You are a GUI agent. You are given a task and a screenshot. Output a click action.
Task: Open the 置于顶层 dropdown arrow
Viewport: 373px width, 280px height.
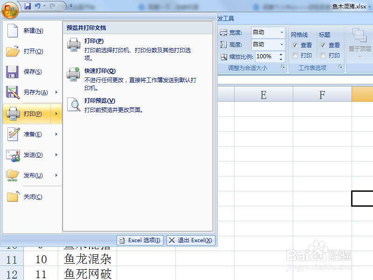[x=359, y=56]
